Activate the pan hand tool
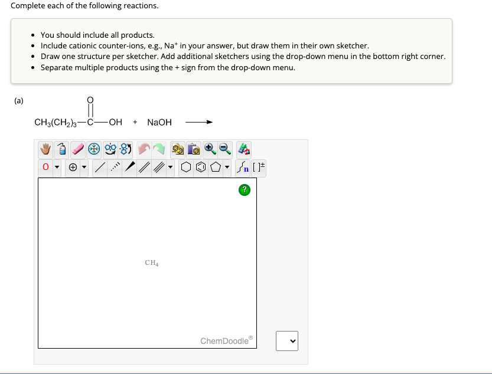This screenshot has height=374, width=492. (x=45, y=149)
